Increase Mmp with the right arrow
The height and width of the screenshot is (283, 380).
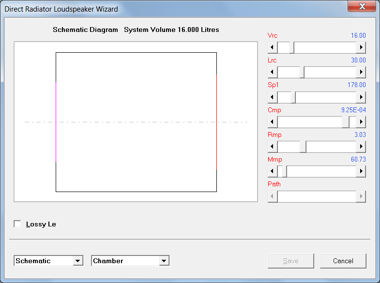point(361,171)
